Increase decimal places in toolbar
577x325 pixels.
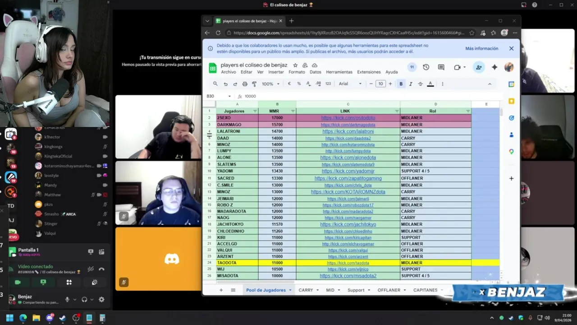[x=318, y=84]
